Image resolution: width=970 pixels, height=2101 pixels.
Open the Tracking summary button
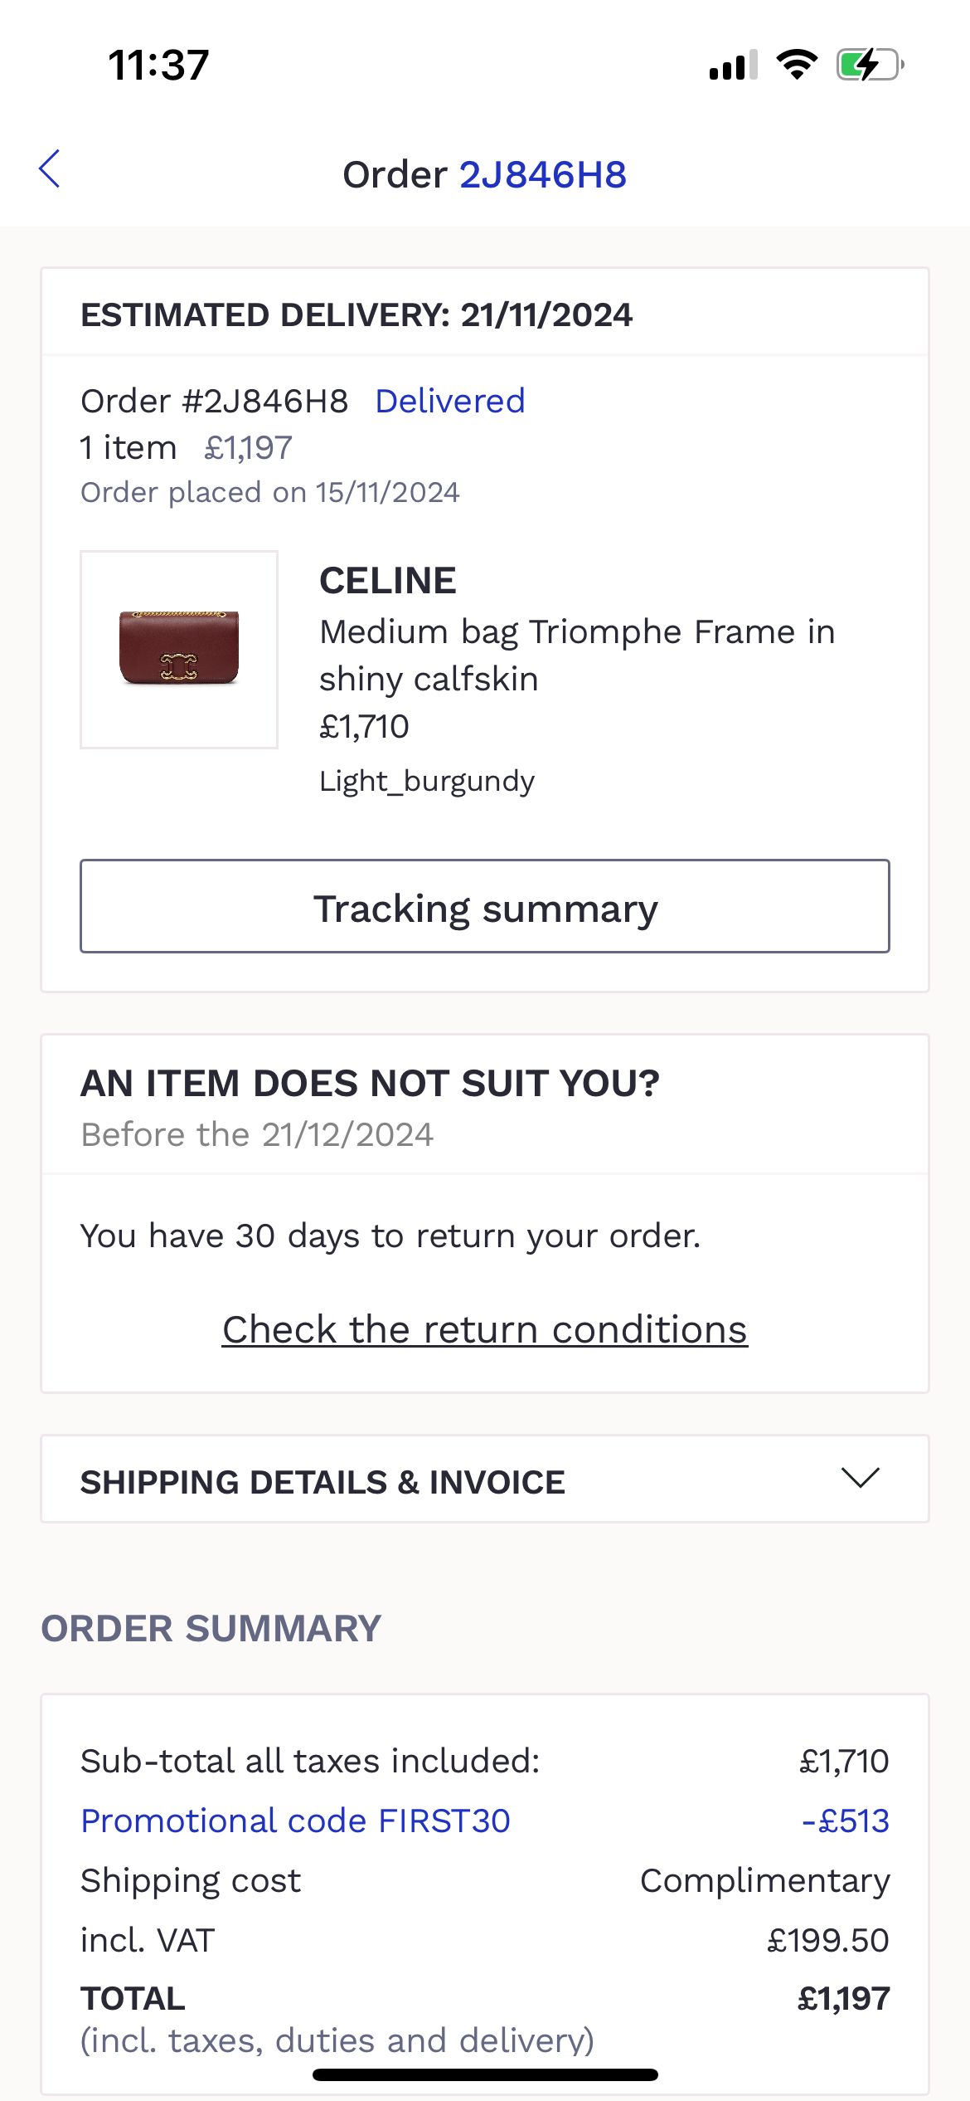pos(485,906)
